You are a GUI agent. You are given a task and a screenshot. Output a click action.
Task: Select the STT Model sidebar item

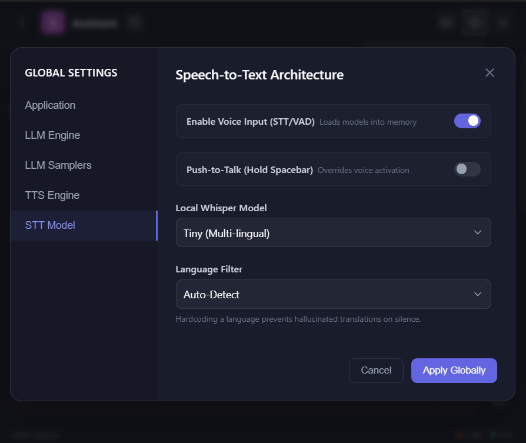50,225
